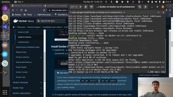Open Docker Scan in sidebar

21,77
